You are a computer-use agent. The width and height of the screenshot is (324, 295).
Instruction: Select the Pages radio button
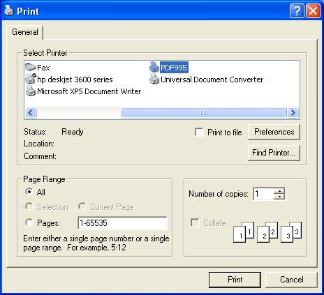(x=29, y=222)
